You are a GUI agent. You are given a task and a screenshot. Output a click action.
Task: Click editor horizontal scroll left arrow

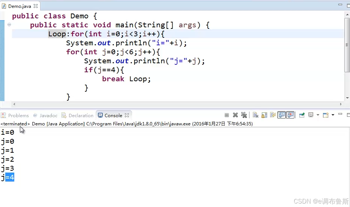14,104
